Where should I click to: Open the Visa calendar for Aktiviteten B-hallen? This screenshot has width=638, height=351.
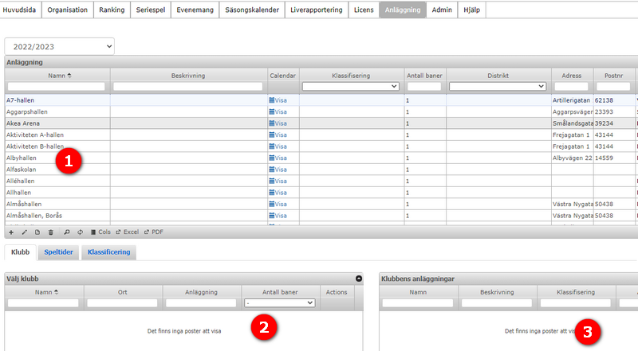point(278,146)
